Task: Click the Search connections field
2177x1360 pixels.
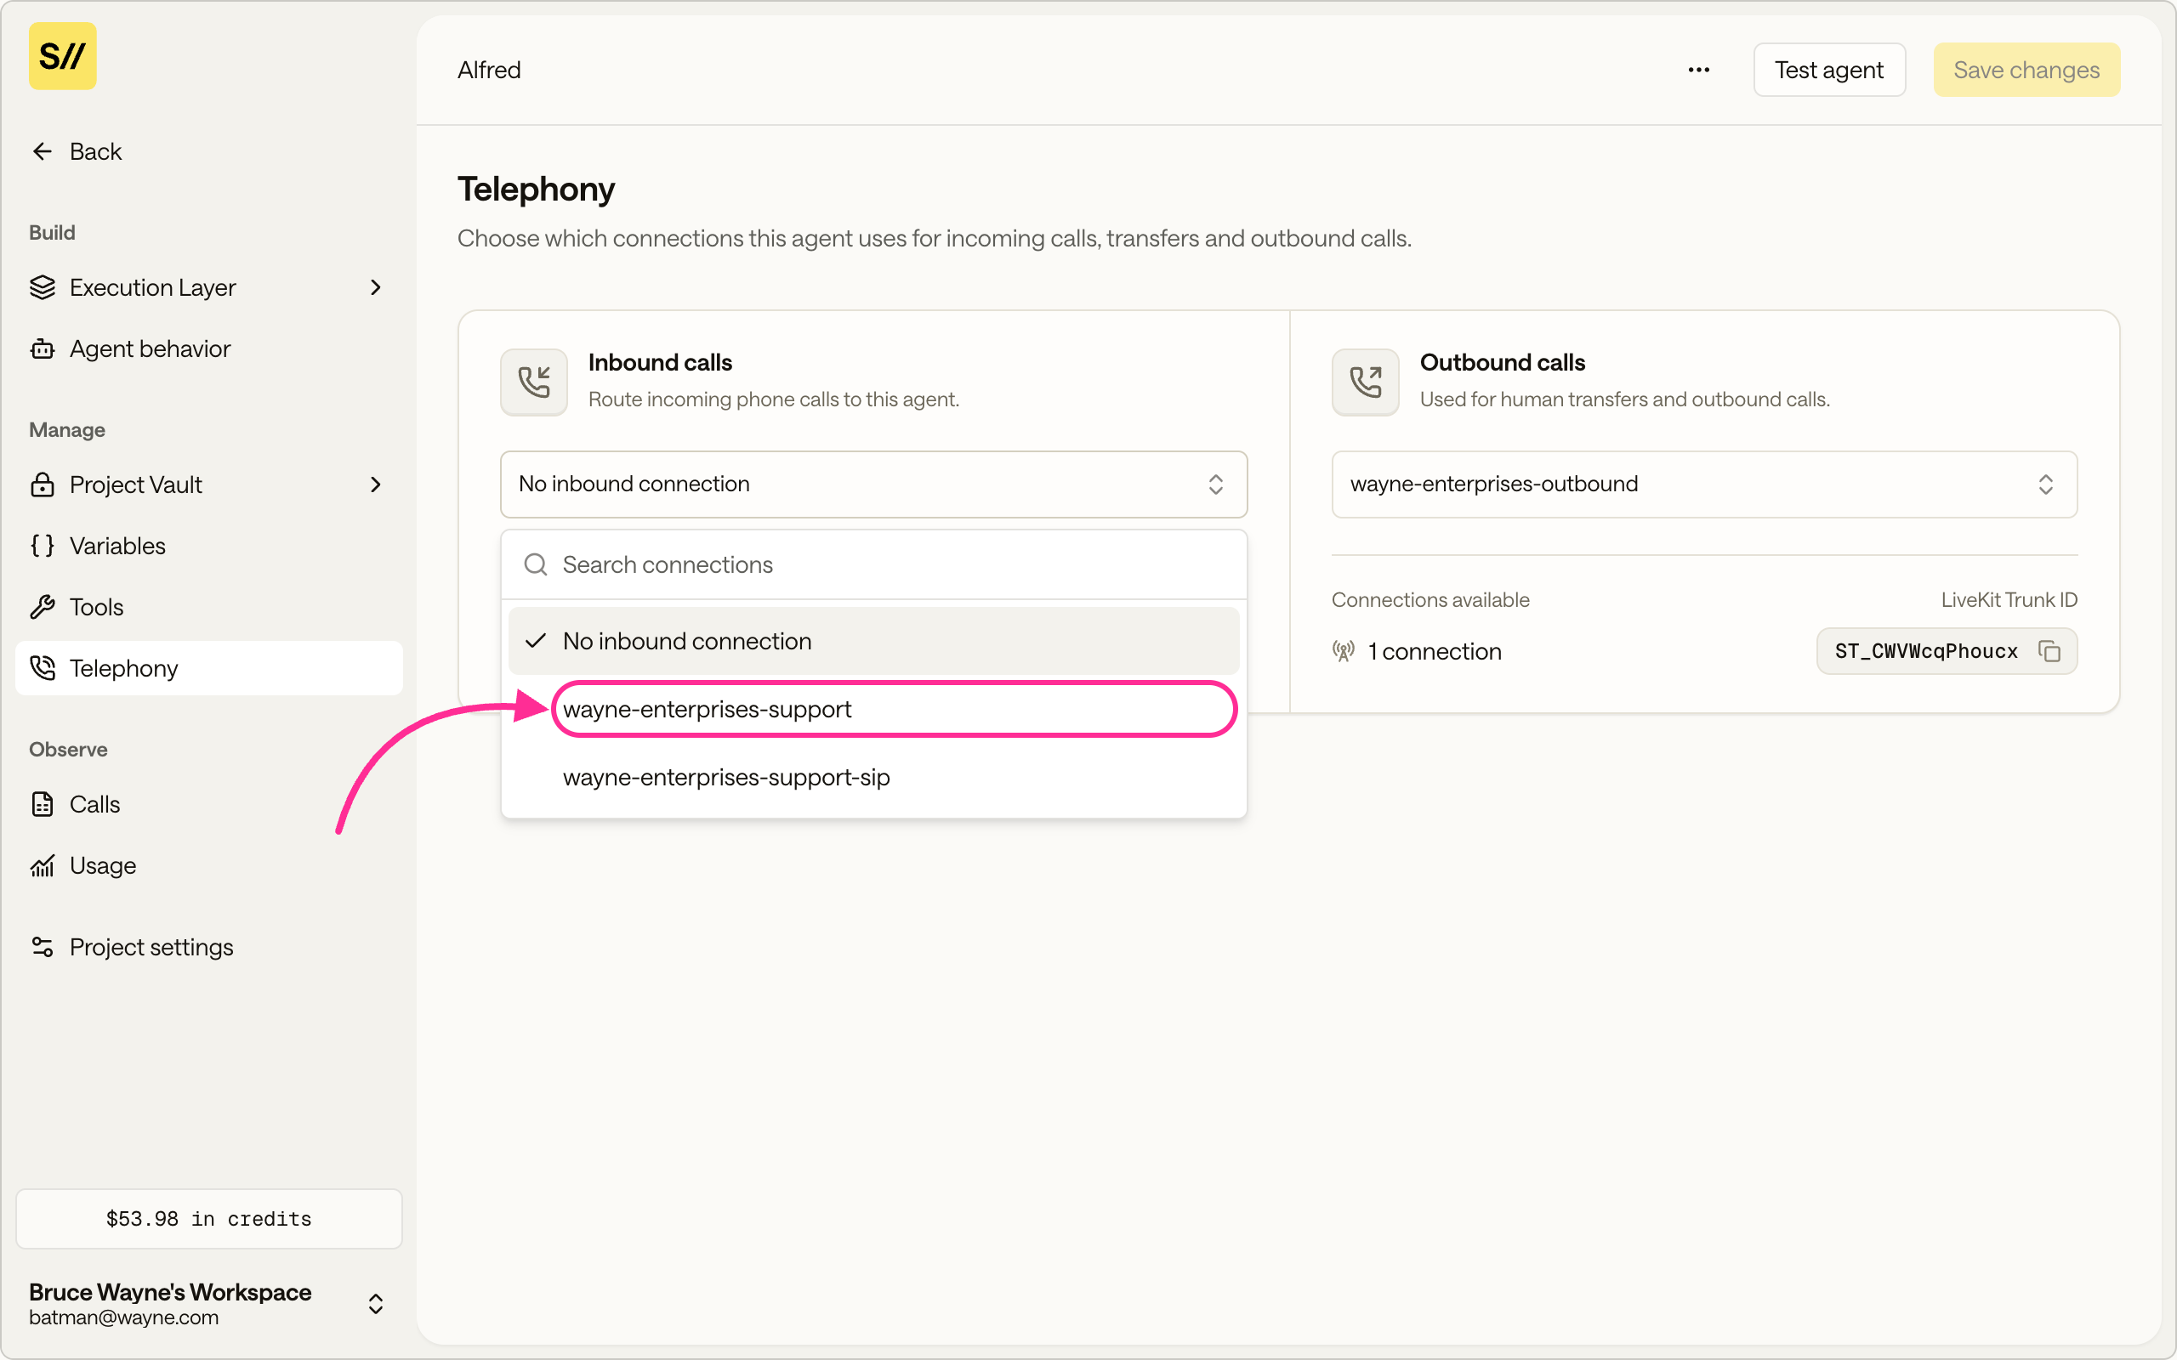Action: [873, 564]
